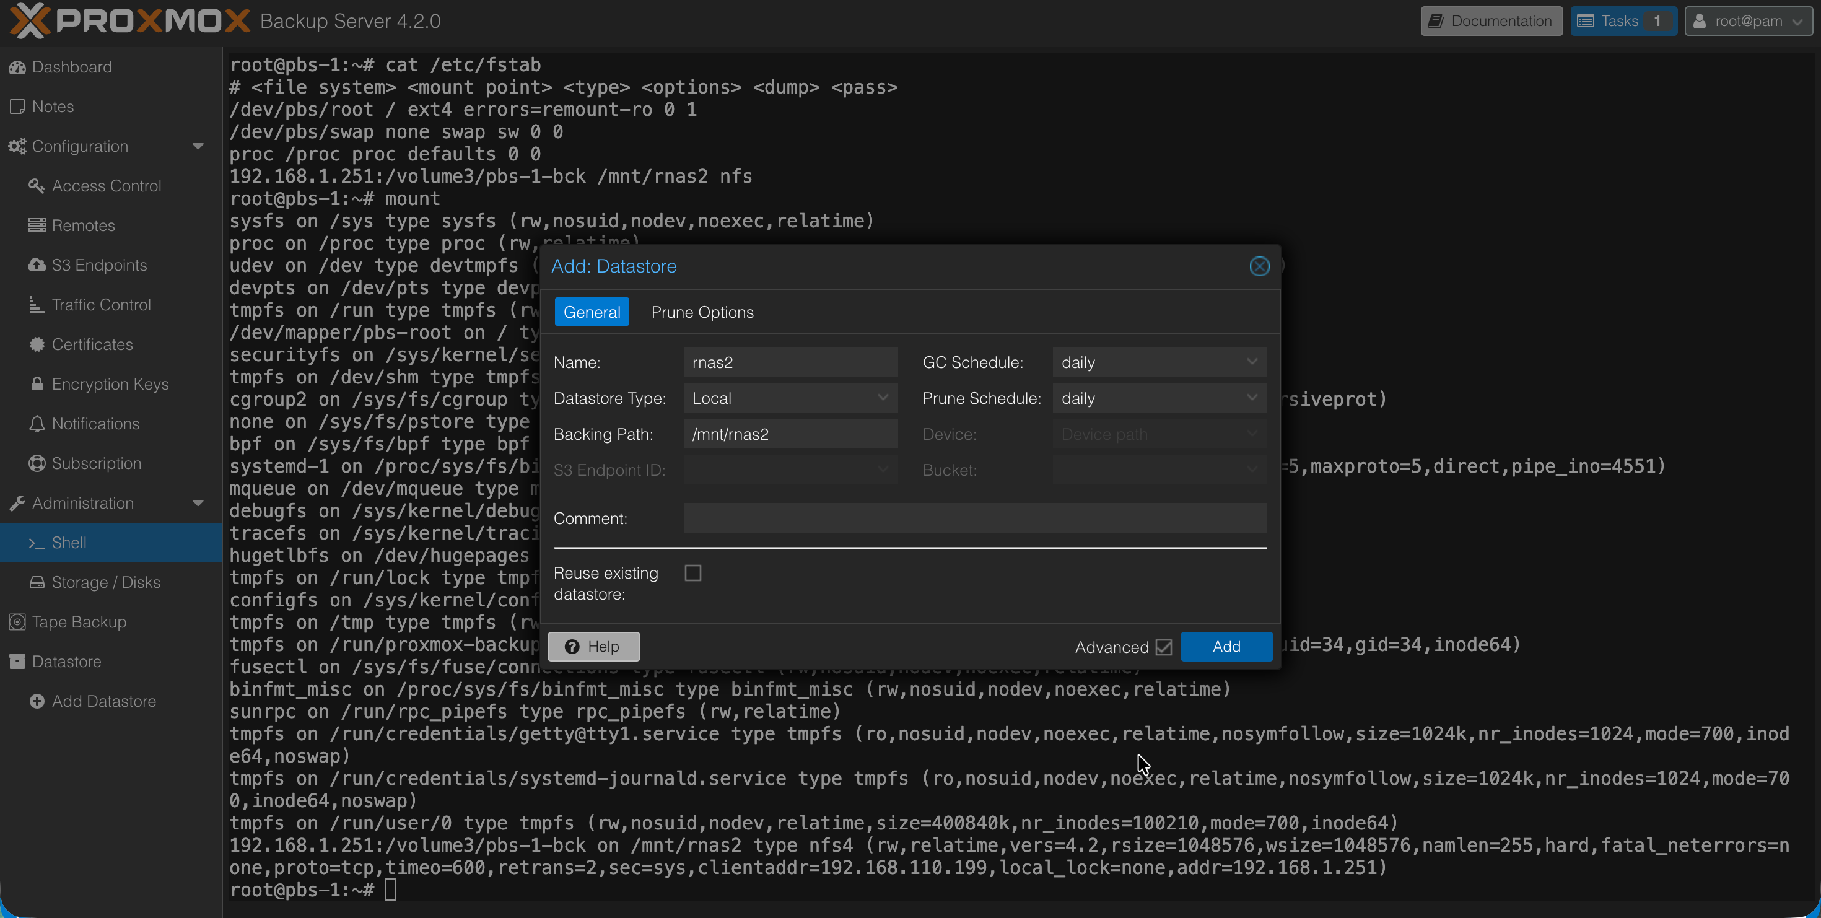This screenshot has width=1821, height=918.
Task: Click the Documentation book icon
Action: pos(1436,21)
